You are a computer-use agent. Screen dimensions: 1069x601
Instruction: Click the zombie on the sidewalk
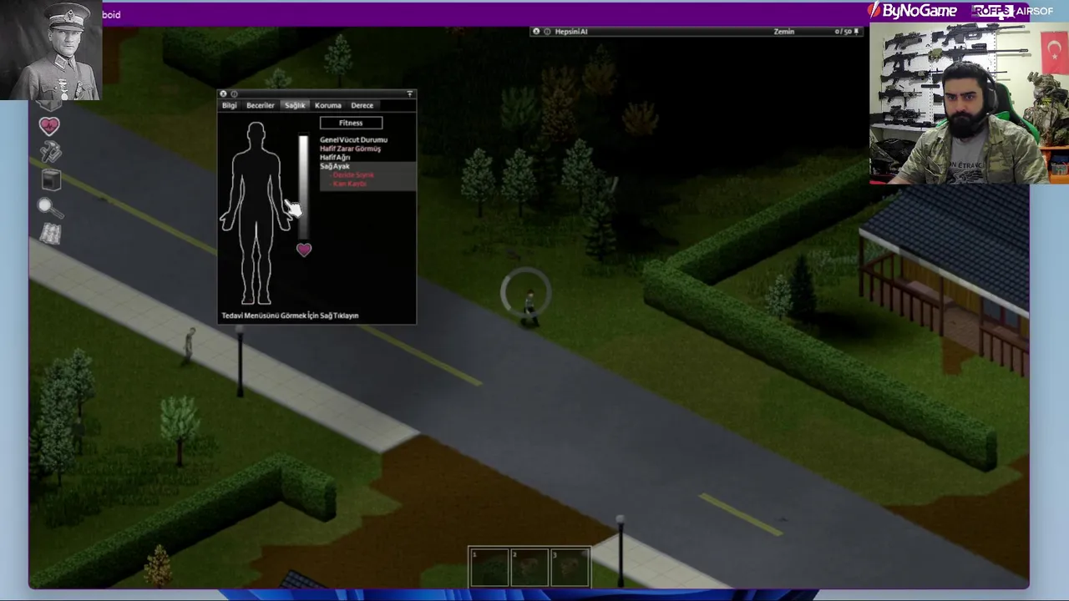[x=190, y=344]
